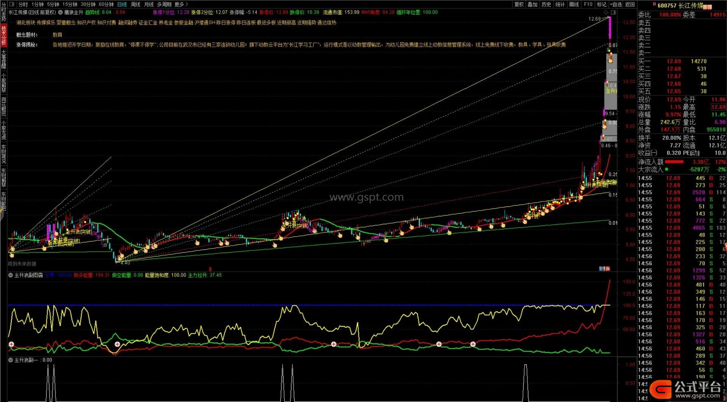Click the 财 marker at chart bottom right

601,269
